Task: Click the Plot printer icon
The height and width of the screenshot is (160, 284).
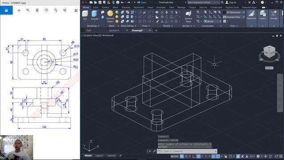Action: [118, 2]
